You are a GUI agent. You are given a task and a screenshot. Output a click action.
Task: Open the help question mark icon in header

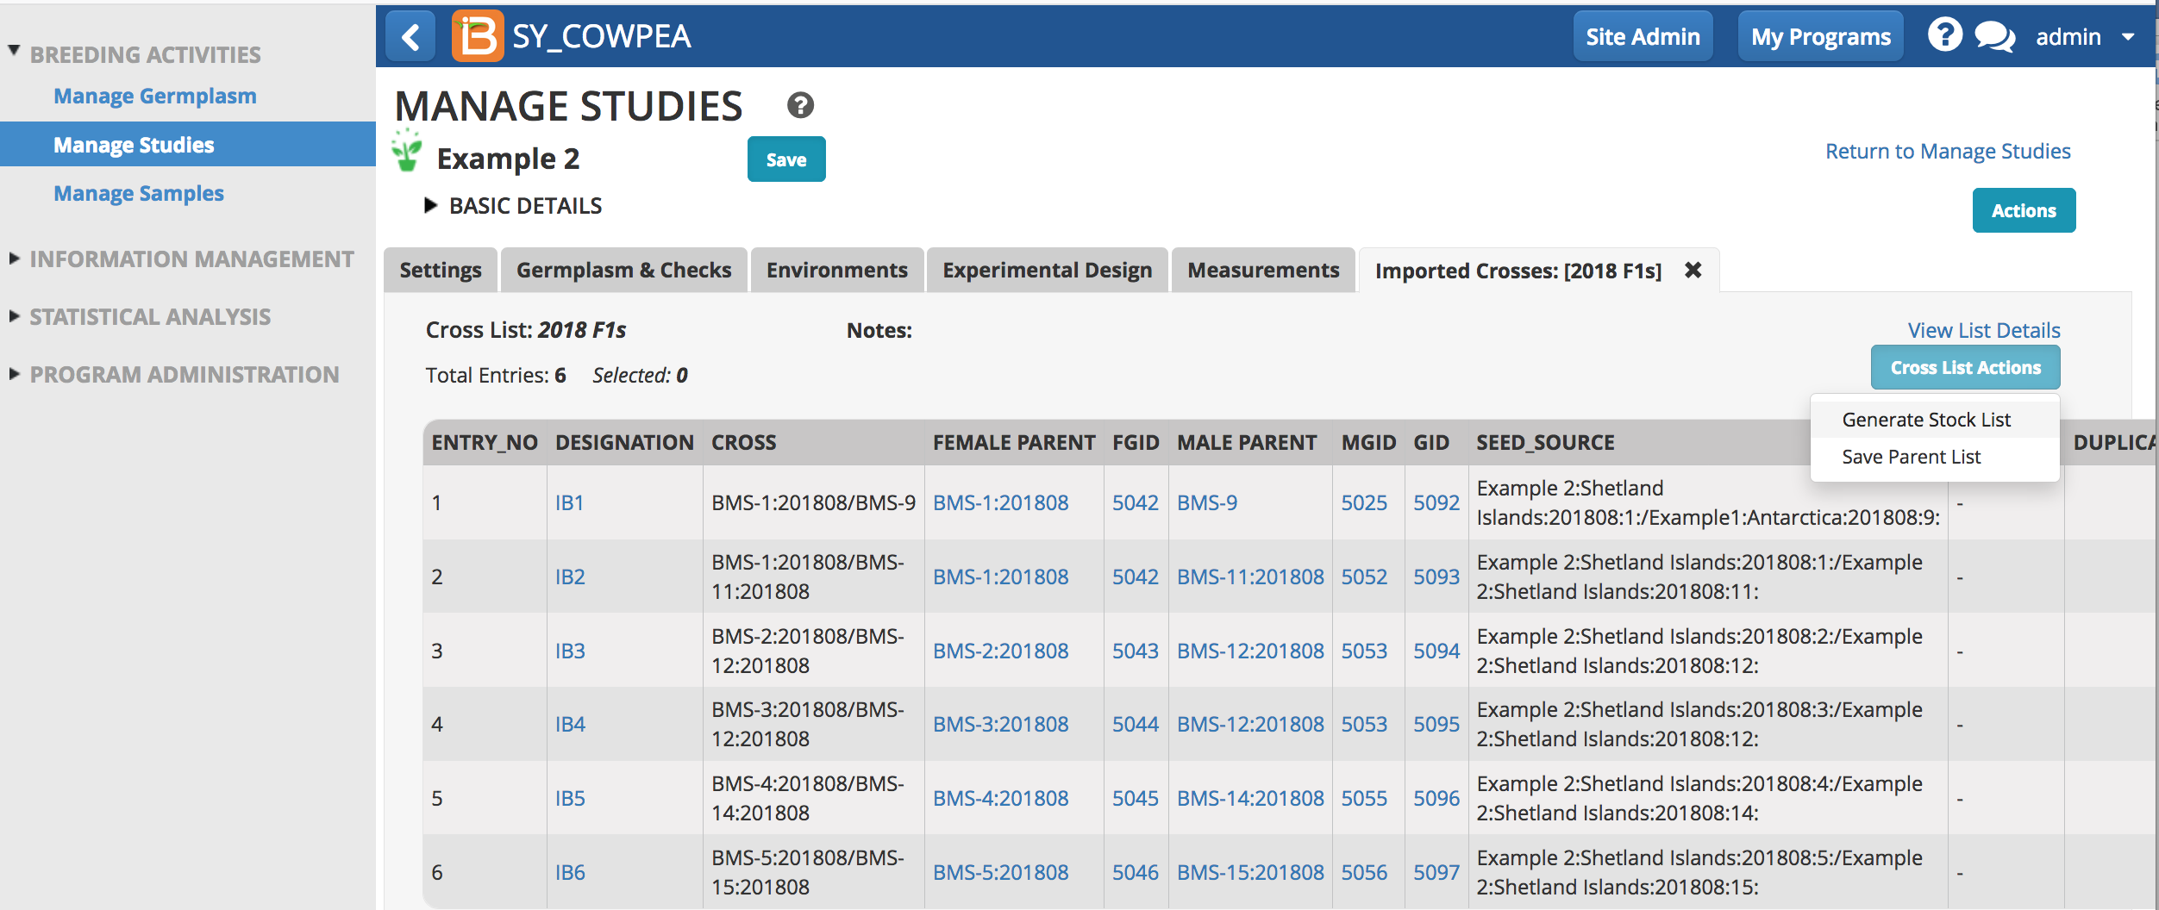[x=1945, y=35]
